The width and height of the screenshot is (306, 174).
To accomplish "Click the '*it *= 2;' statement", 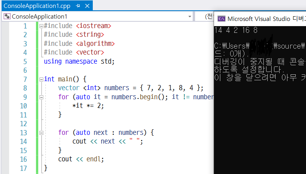I will 88,106.
